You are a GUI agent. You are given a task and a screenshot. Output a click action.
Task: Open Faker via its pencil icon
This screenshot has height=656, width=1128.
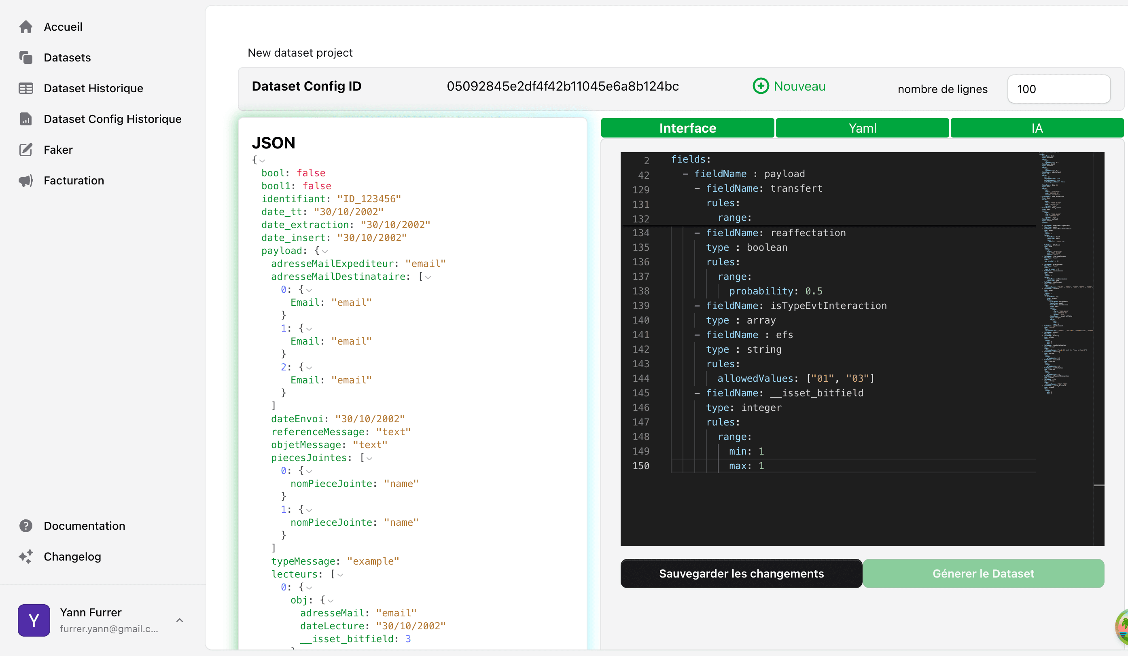[x=26, y=150]
